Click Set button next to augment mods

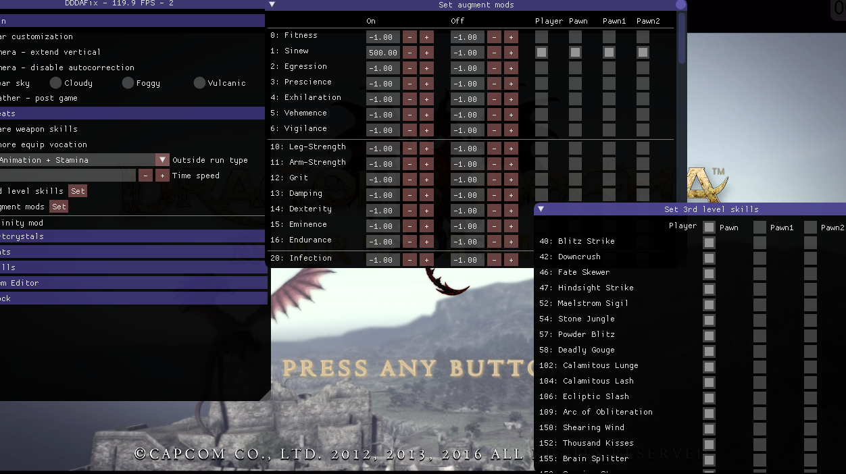click(59, 207)
